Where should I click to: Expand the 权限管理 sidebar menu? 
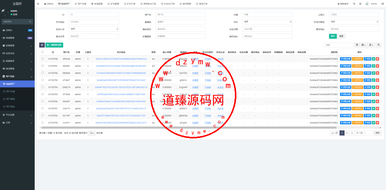(x=17, y=46)
